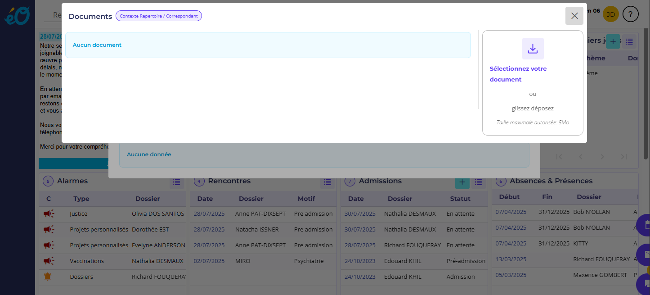Click the Contexte Repertoire / Correspondant badge
The width and height of the screenshot is (650, 295).
pos(158,16)
